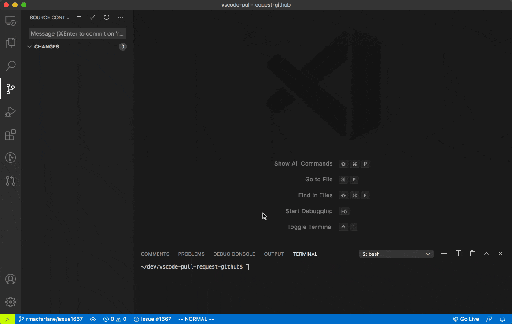512x324 pixels.
Task: Open the '2: bash' terminal dropdown
Action: 396,254
